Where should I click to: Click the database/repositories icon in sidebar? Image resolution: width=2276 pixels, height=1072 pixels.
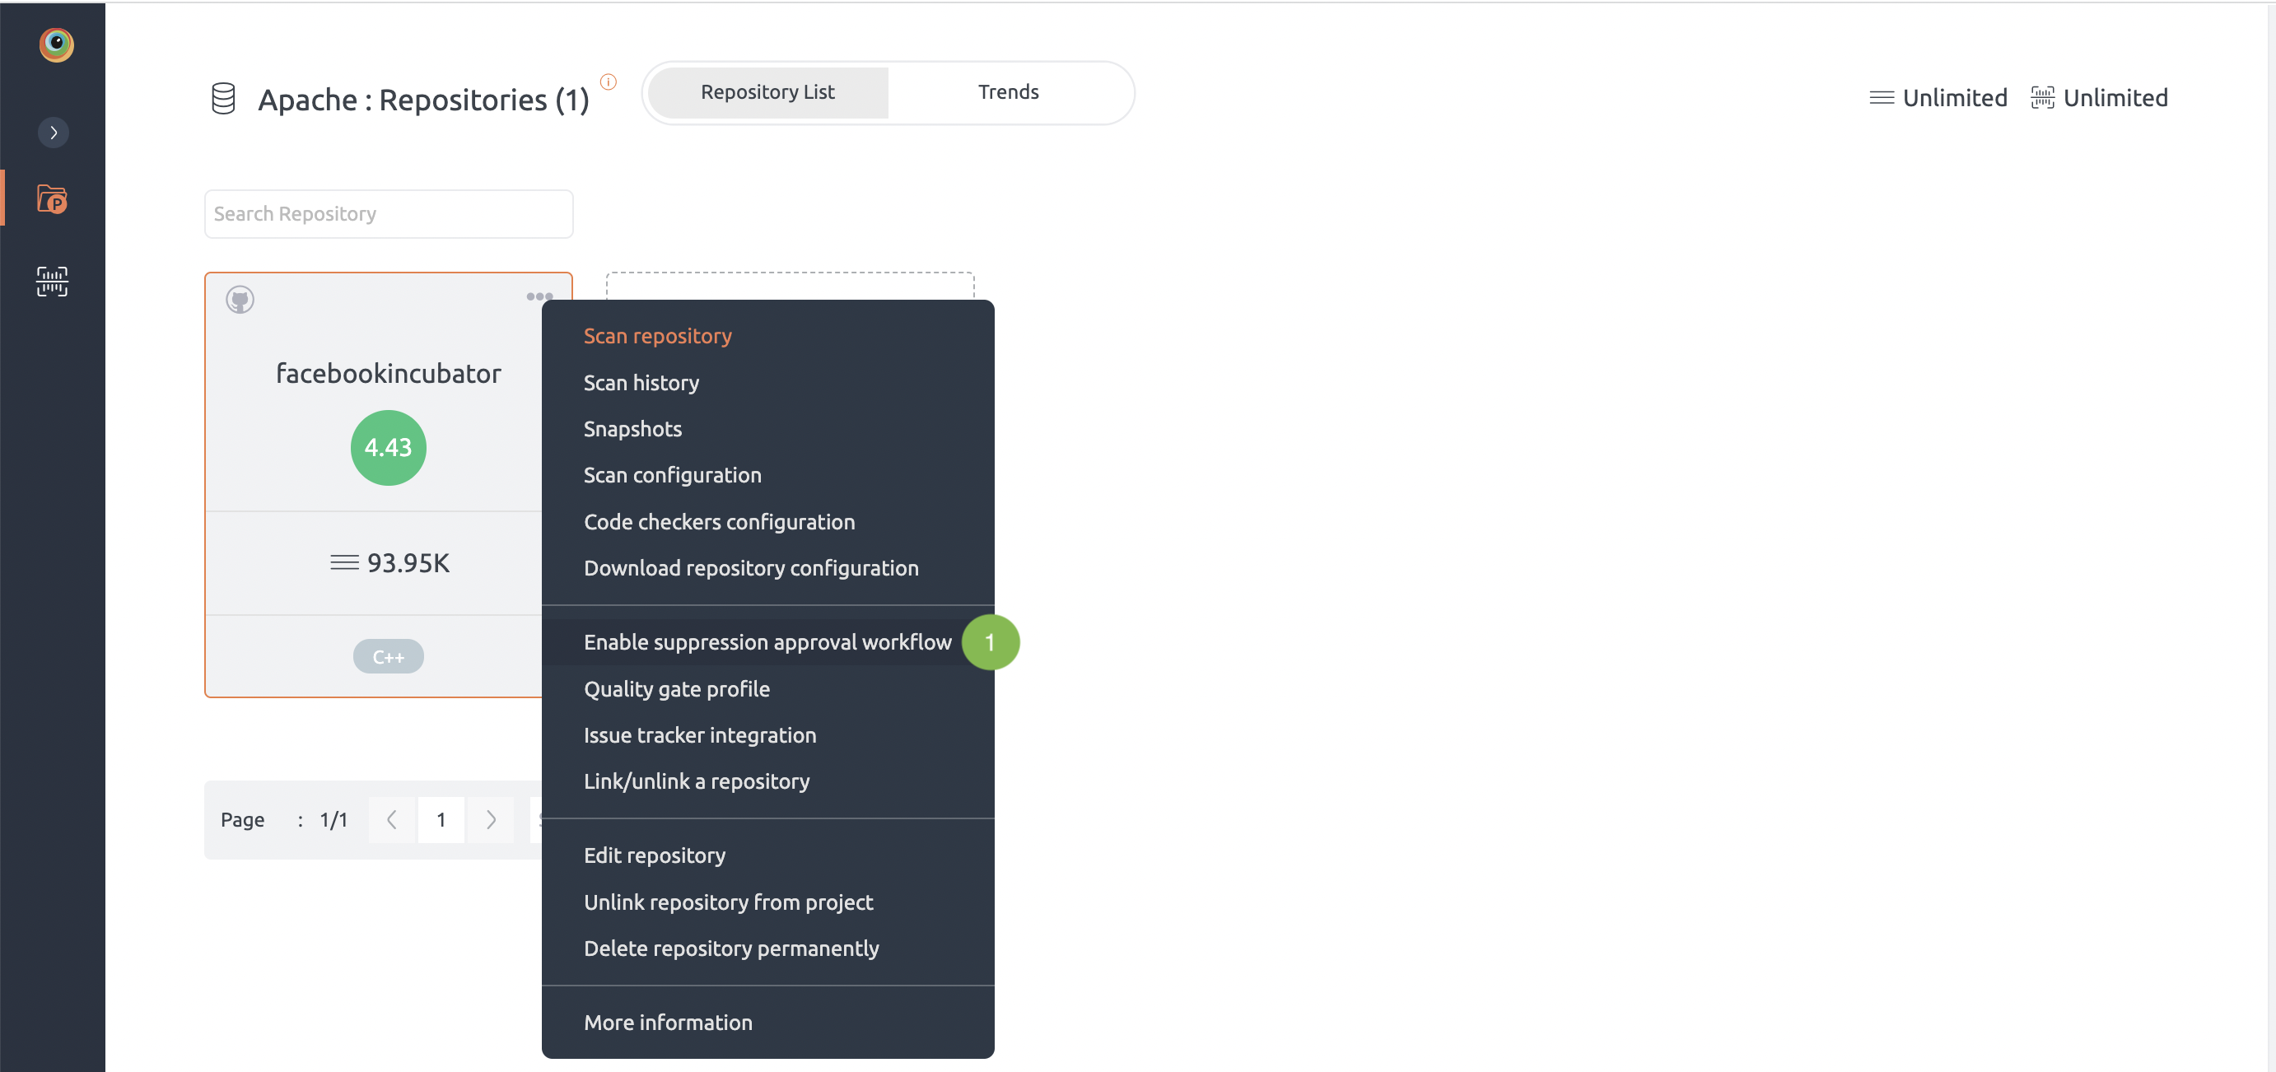tap(54, 198)
